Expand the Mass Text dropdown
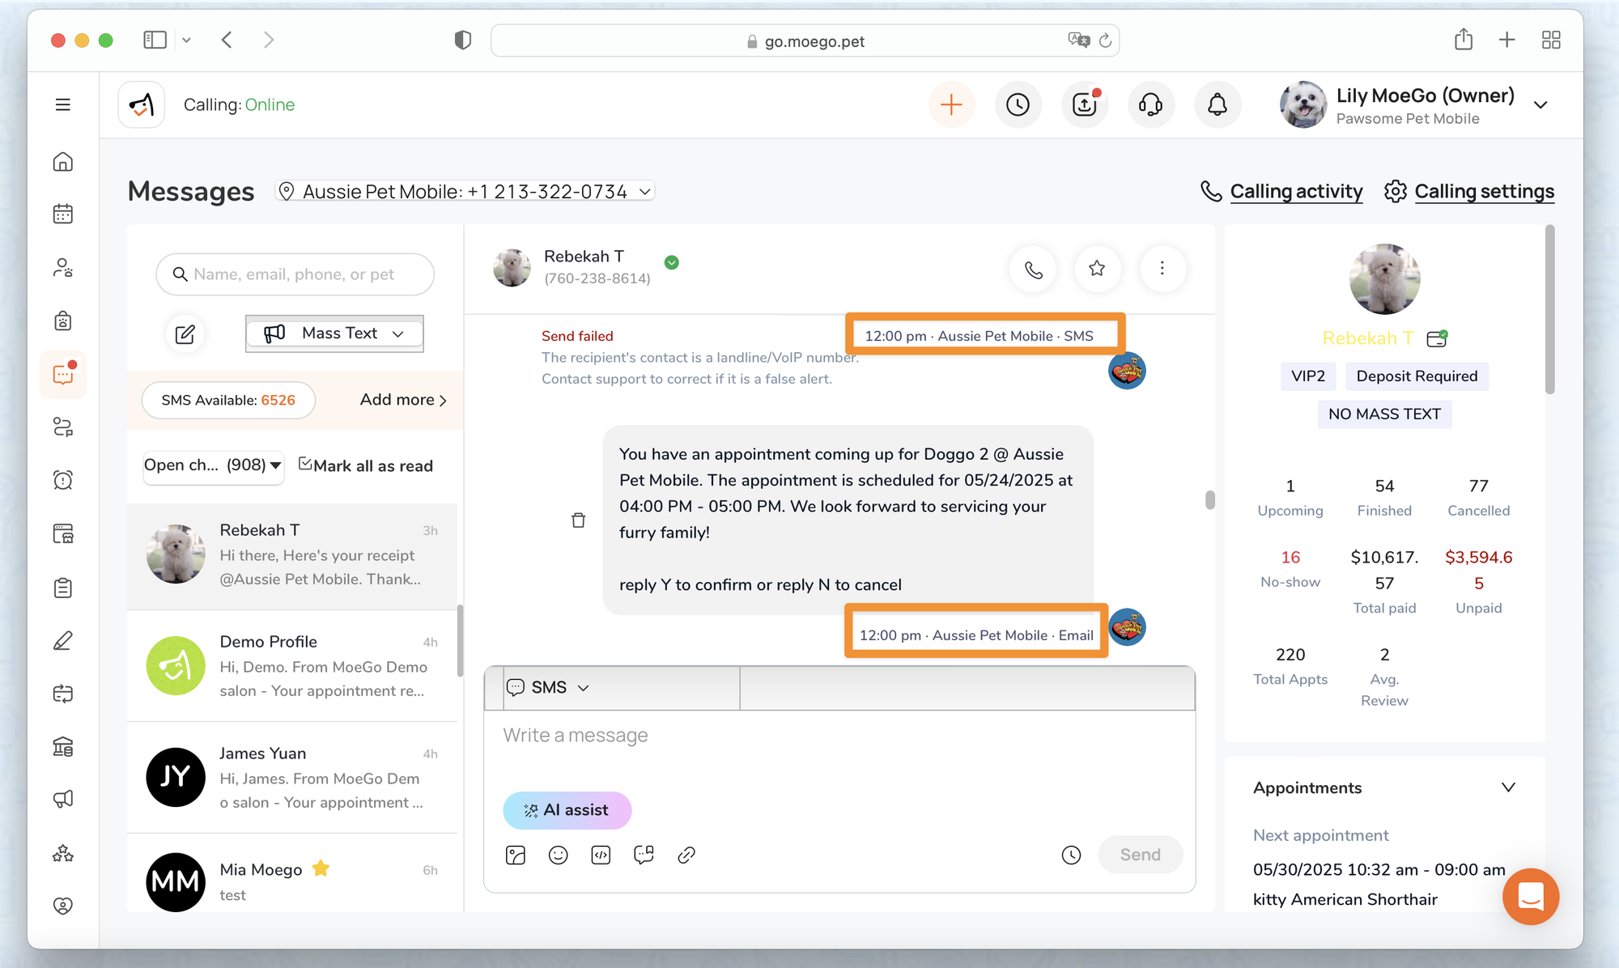1619x968 pixels. coord(334,333)
